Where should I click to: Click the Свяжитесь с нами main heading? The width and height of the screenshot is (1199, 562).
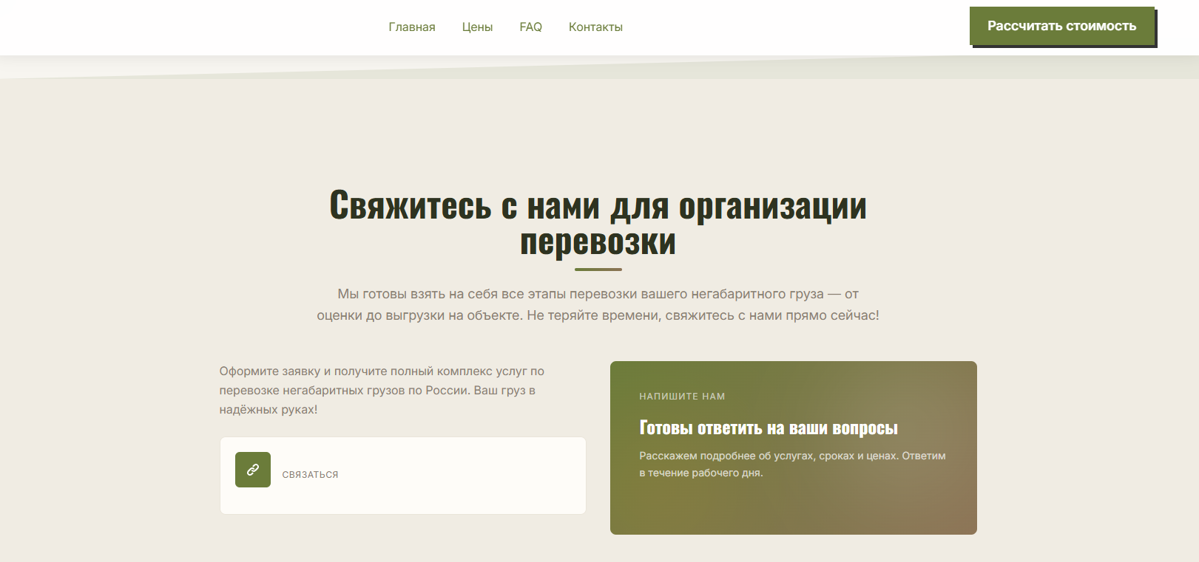click(x=598, y=206)
